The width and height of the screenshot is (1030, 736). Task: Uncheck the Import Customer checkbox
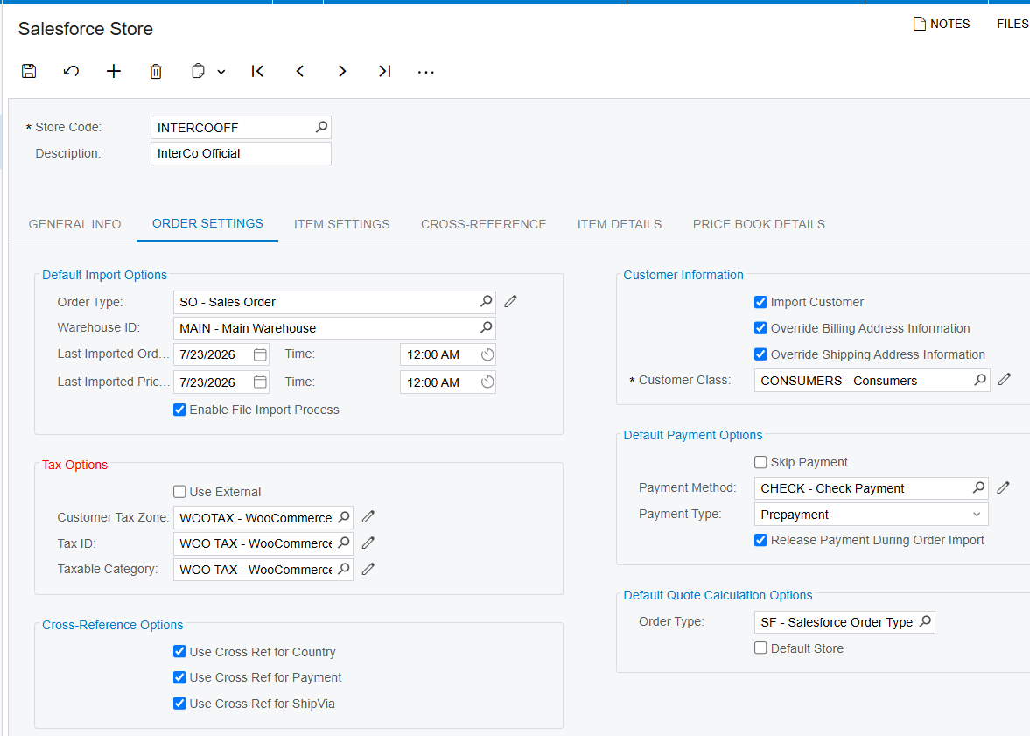(x=760, y=302)
